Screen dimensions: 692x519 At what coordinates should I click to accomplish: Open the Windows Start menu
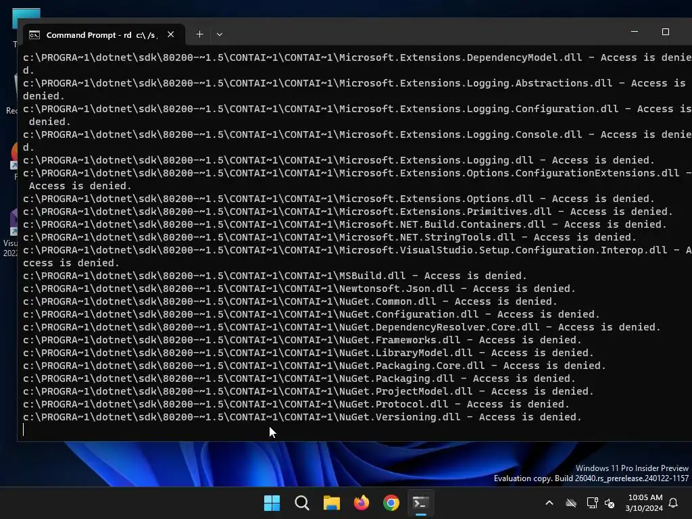(272, 503)
